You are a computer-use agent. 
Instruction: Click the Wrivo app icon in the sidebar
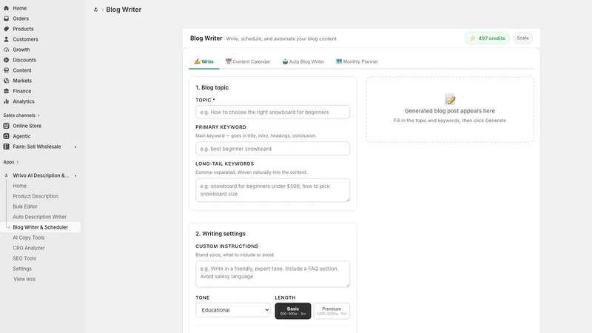tap(6, 175)
